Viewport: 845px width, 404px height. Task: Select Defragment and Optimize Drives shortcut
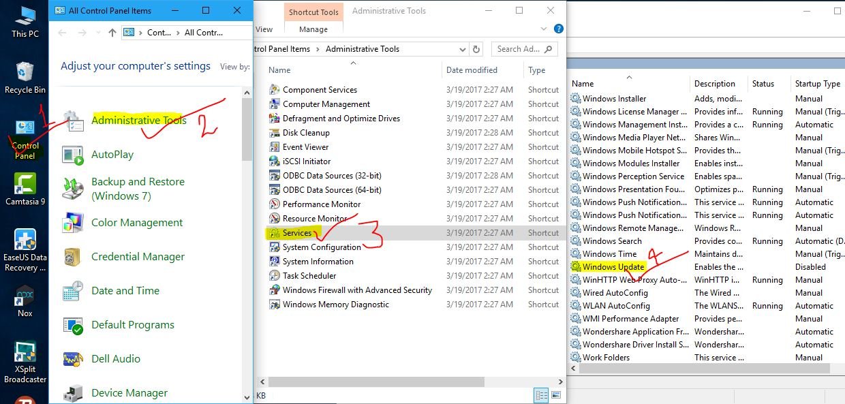341,118
